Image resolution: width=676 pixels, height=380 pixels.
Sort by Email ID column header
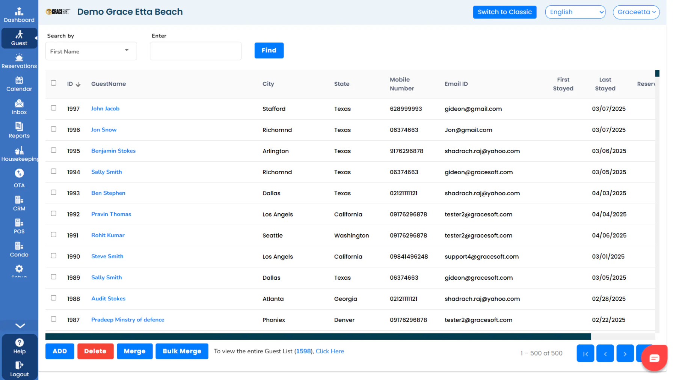click(x=456, y=84)
